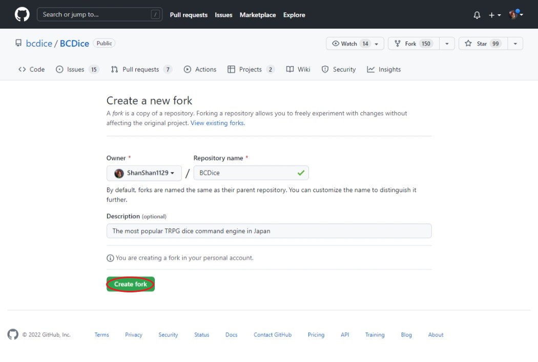Open Marketplace in top navigation
The width and height of the screenshot is (538, 362).
[x=257, y=15]
